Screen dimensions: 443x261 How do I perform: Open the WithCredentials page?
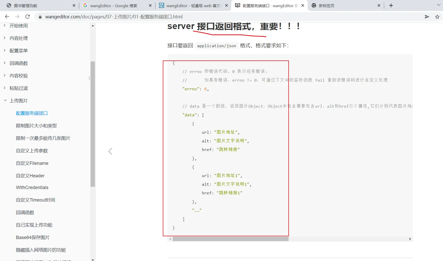32,188
